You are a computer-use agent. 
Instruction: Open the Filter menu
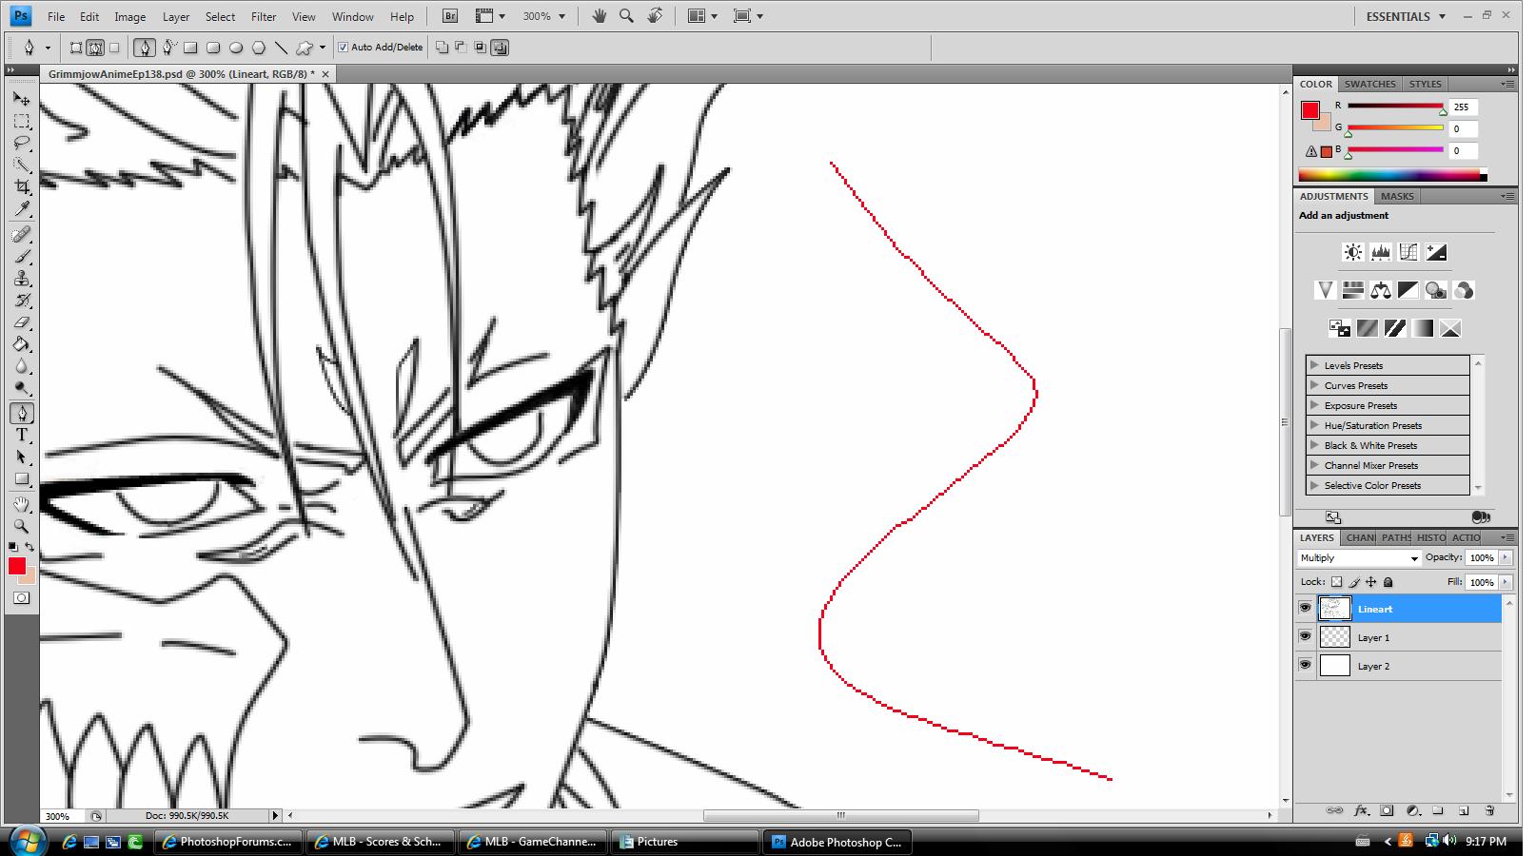[264, 16]
